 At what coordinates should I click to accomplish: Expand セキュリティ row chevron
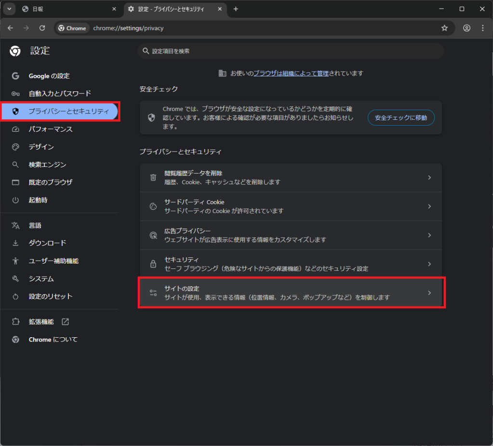pyautogui.click(x=429, y=264)
